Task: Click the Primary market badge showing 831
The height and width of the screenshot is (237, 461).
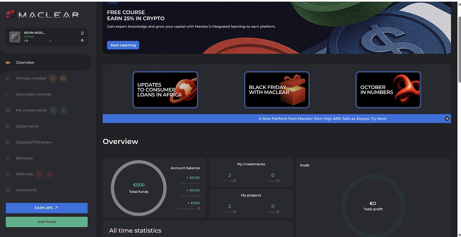Action: 63,78
